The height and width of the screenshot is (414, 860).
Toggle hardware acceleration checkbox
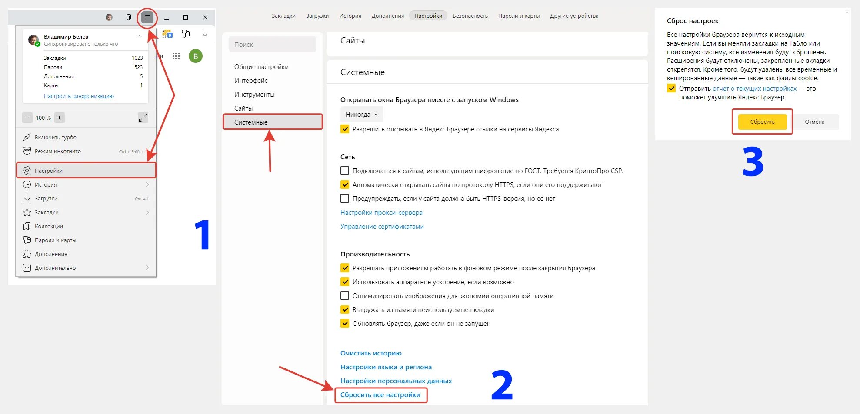[345, 282]
